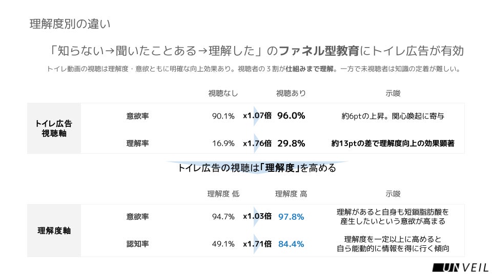Select the 視聴あり column header

pyautogui.click(x=291, y=93)
